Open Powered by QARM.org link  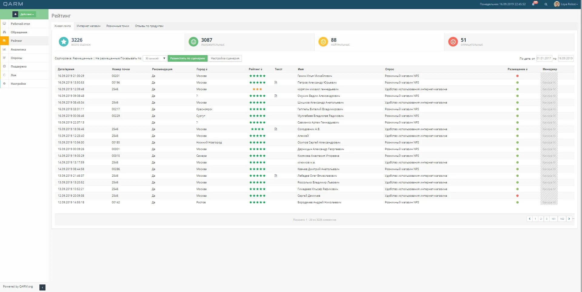(x=18, y=287)
